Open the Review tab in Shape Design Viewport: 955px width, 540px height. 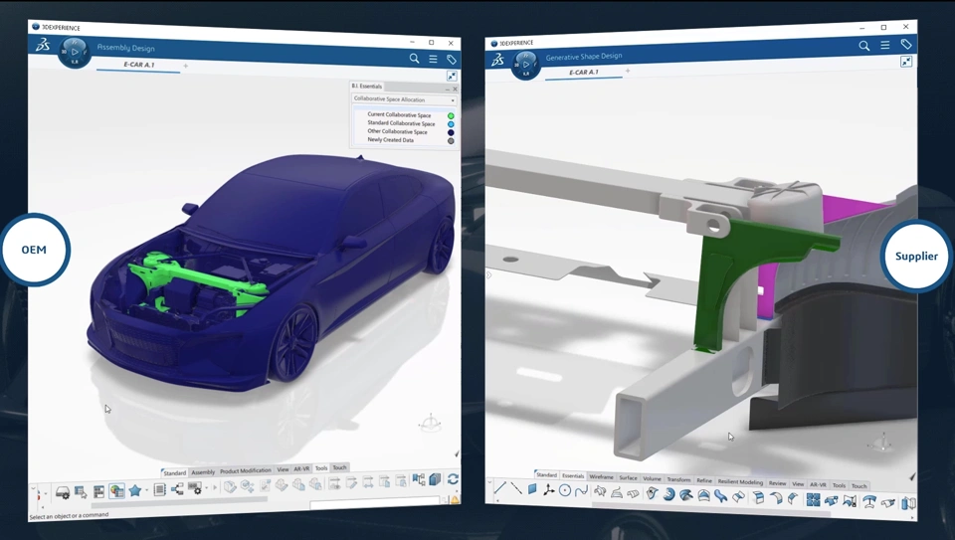pos(777,482)
